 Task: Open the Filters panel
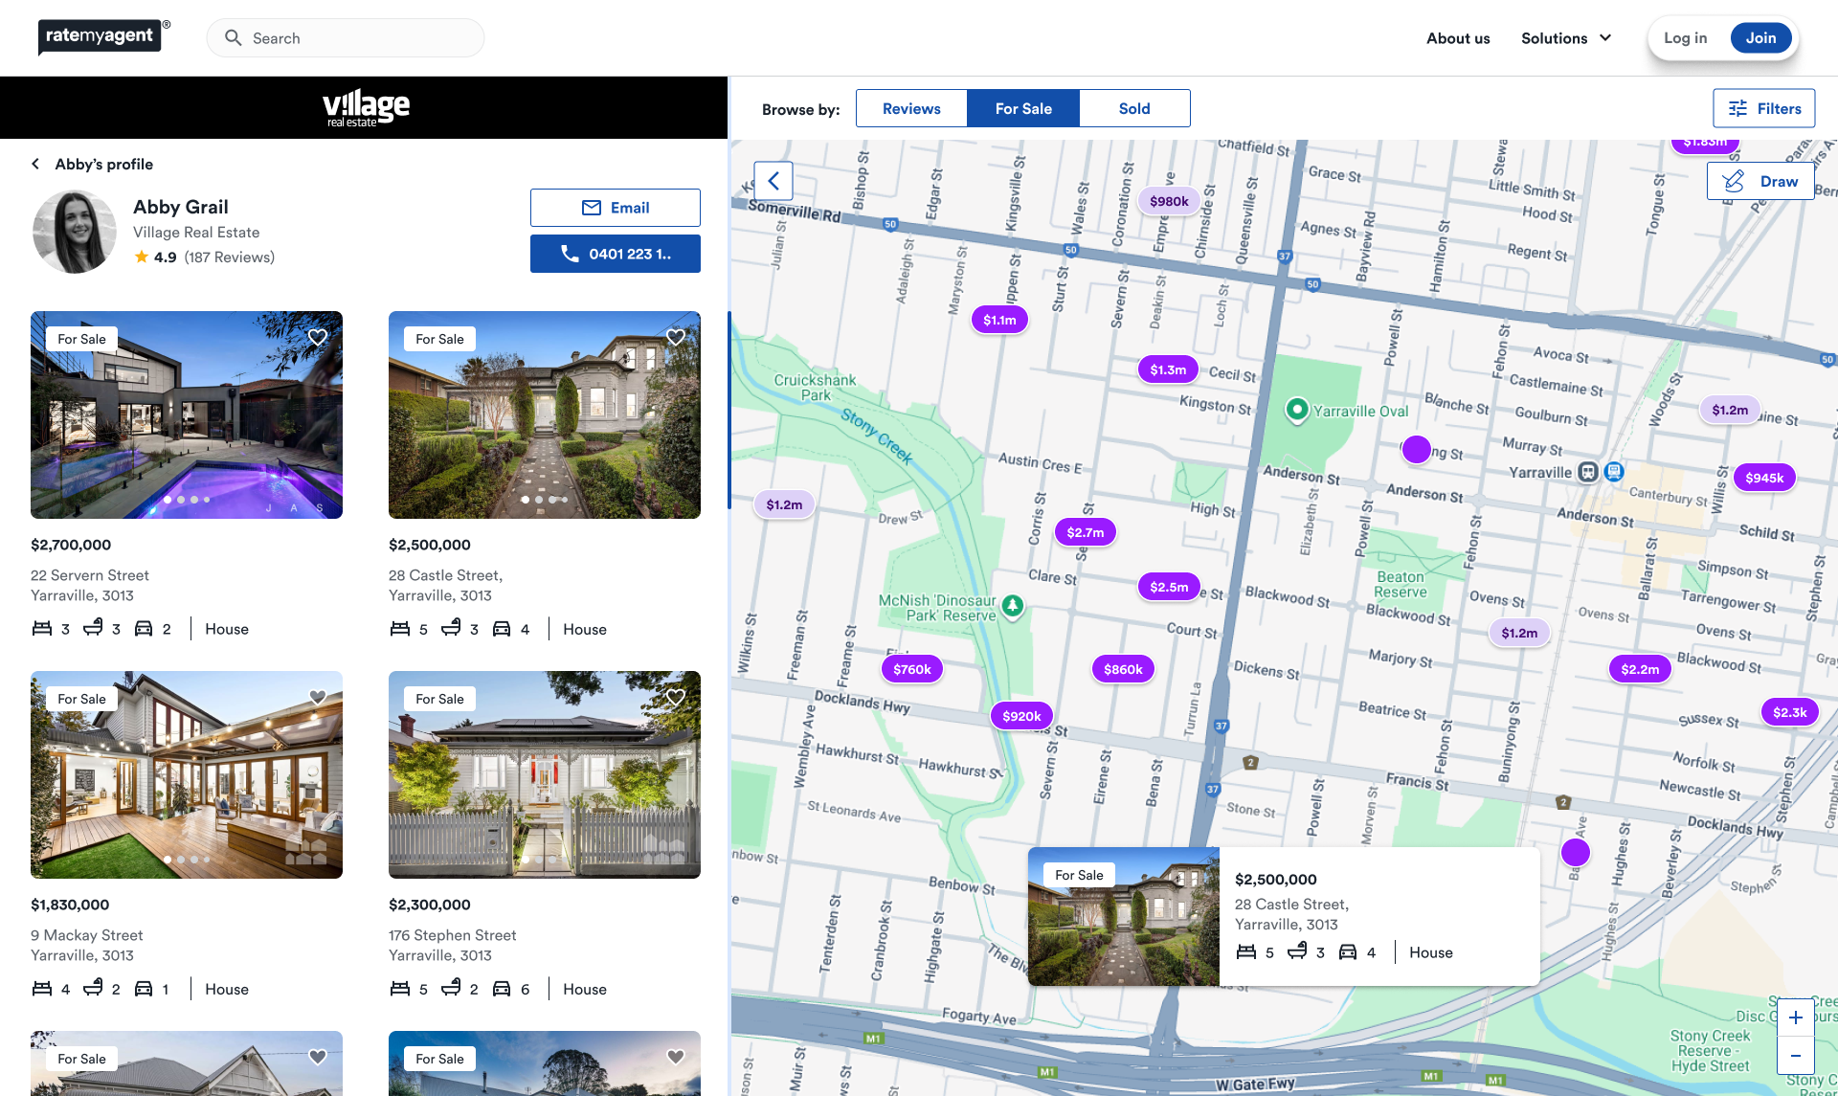[x=1763, y=108]
